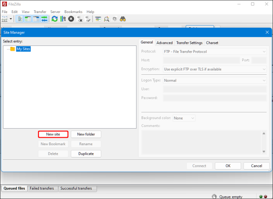Open directory listing filters icon
The width and height of the screenshot is (273, 199).
pyautogui.click(x=98, y=19)
